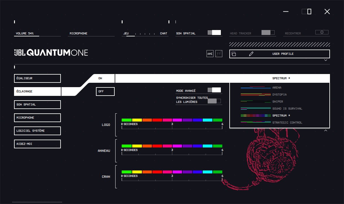Toggle the Son Spatial switch
Viewport: 344px width, 204px height.
tap(214, 33)
